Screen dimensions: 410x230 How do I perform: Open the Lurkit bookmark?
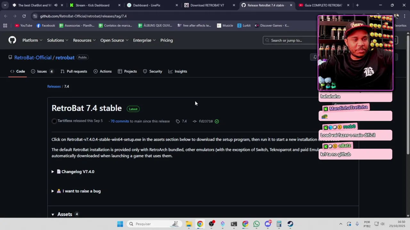pyautogui.click(x=244, y=26)
